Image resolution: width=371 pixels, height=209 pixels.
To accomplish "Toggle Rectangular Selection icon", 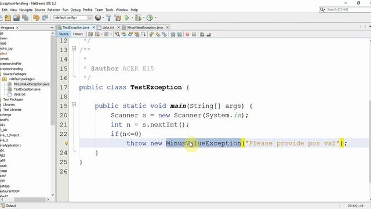I will [143, 34].
